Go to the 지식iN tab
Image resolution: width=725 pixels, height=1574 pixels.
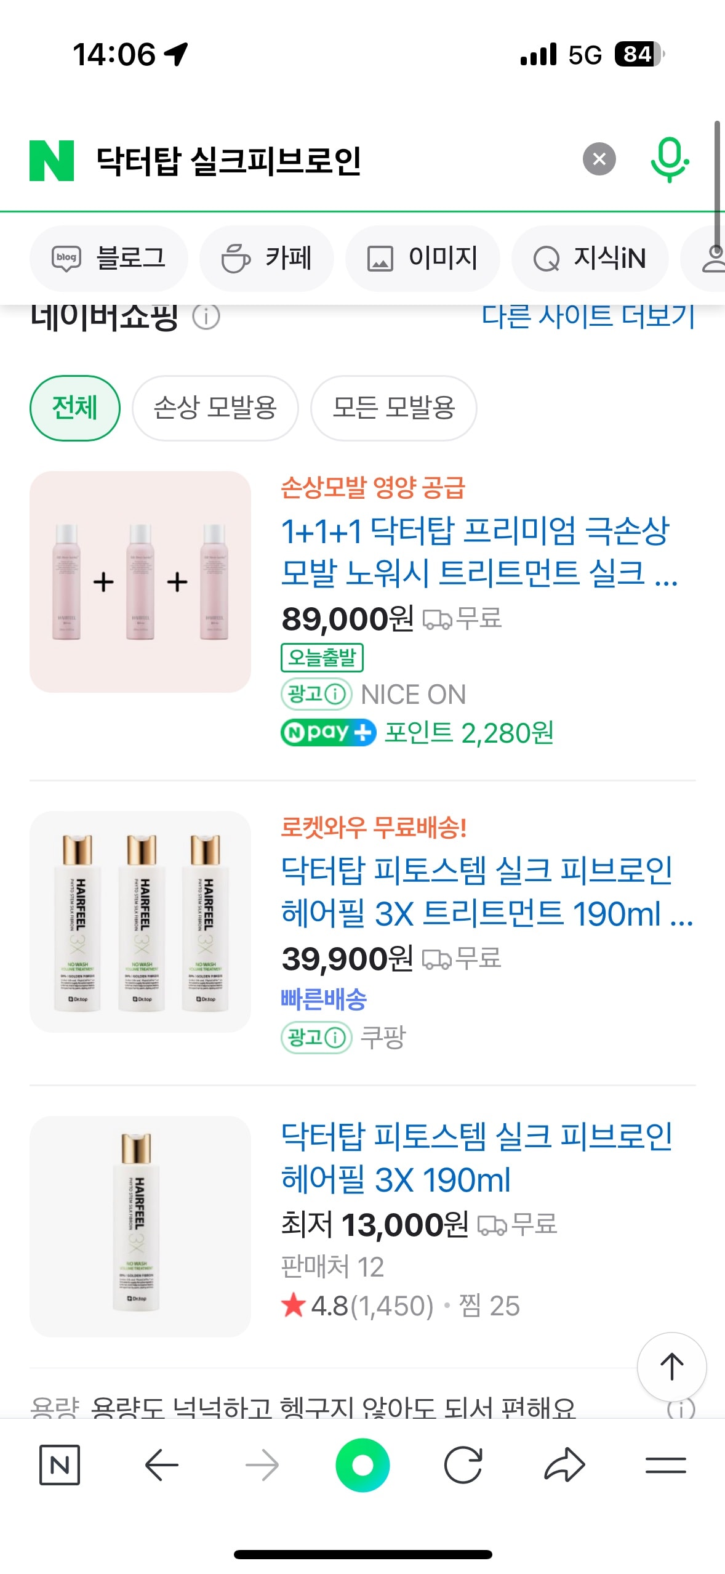tap(590, 258)
